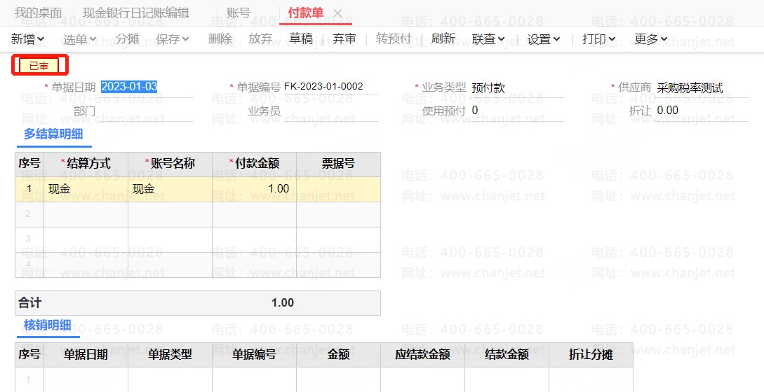The width and height of the screenshot is (764, 392).
Task: Click the empty 业务员 field
Action: click(x=331, y=111)
